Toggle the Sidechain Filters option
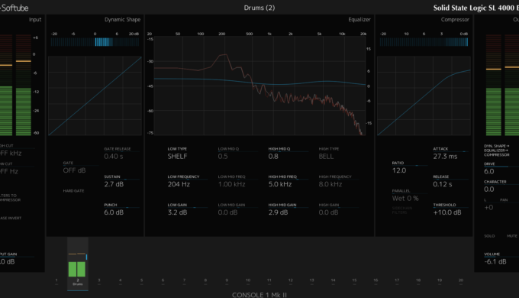Viewport: 519px width, 298px height. point(402,210)
